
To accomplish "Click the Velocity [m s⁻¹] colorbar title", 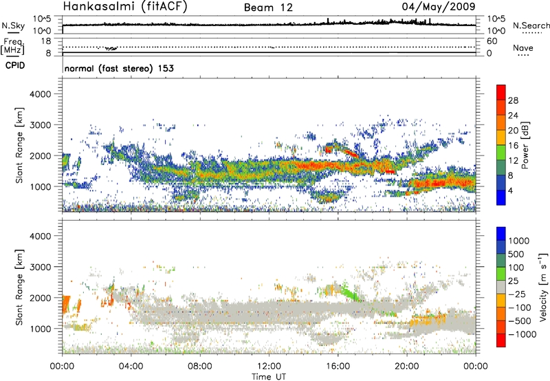I will [x=543, y=287].
